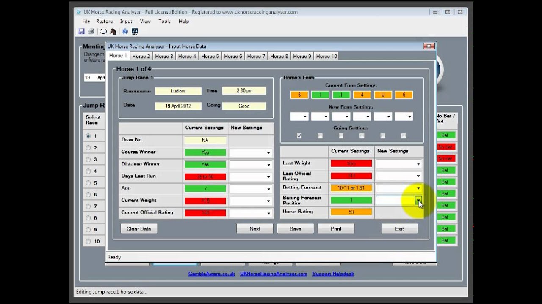542x304 pixels.
Task: Click the orange '4' current form box
Action: pyautogui.click(x=362, y=95)
